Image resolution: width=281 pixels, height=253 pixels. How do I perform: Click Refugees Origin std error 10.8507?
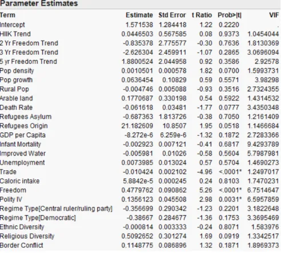point(174,126)
